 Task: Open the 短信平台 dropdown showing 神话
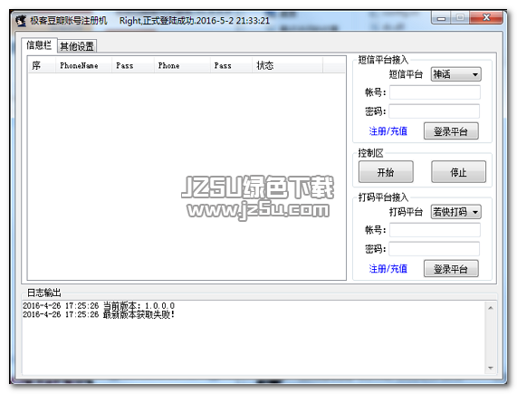[455, 74]
